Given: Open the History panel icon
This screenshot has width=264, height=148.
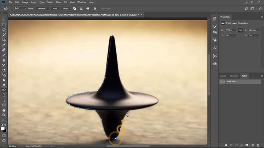Looking at the screenshot, I should (214, 19).
